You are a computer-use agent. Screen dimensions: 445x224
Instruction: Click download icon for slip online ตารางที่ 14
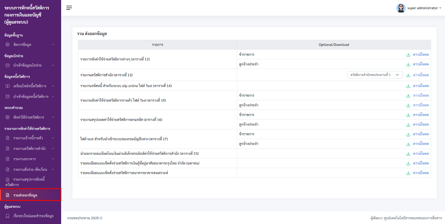pos(408,86)
